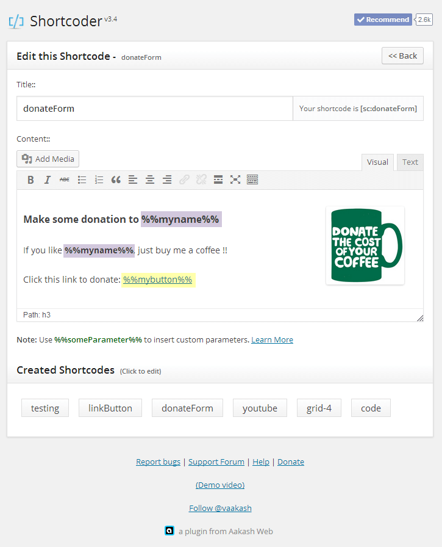The width and height of the screenshot is (442, 547).
Task: Apply strikethrough formatting
Action: coord(64,179)
